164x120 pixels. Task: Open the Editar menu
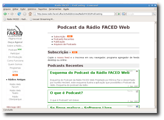pyautogui.click(x=15, y=9)
